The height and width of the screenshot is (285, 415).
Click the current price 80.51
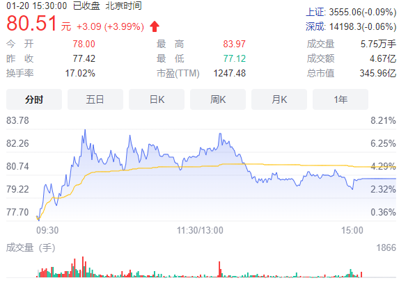[x=32, y=23]
